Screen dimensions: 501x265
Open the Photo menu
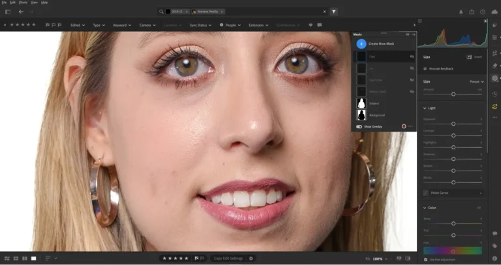tap(22, 3)
